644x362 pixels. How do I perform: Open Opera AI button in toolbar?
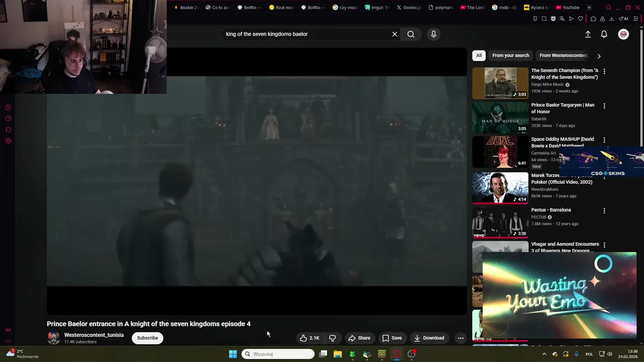pos(623,19)
